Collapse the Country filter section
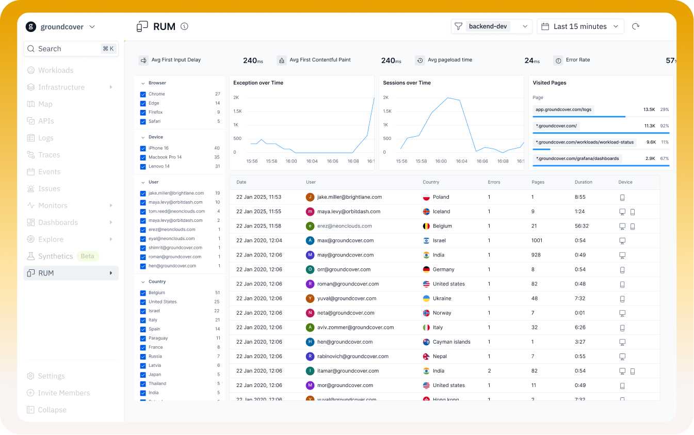This screenshot has width=694, height=435. 143,282
